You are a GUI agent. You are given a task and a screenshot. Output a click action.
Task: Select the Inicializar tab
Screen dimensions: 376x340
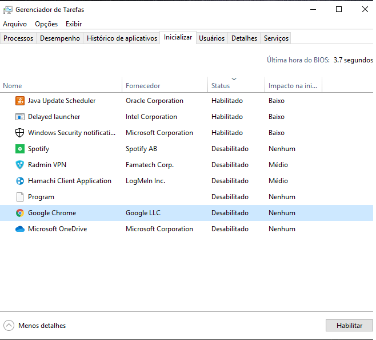tap(178, 37)
